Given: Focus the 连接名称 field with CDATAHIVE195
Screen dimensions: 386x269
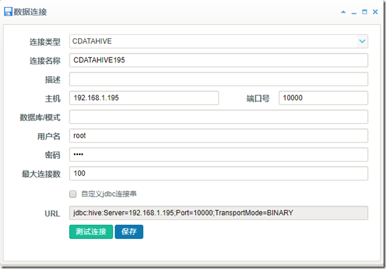Looking at the screenshot, I should click(219, 60).
